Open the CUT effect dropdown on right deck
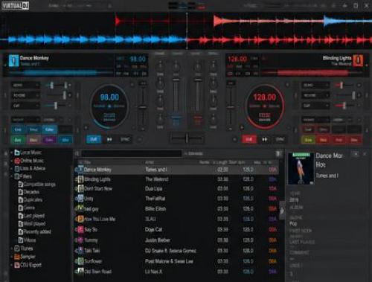This screenshot has height=282, width=372. [x=315, y=106]
